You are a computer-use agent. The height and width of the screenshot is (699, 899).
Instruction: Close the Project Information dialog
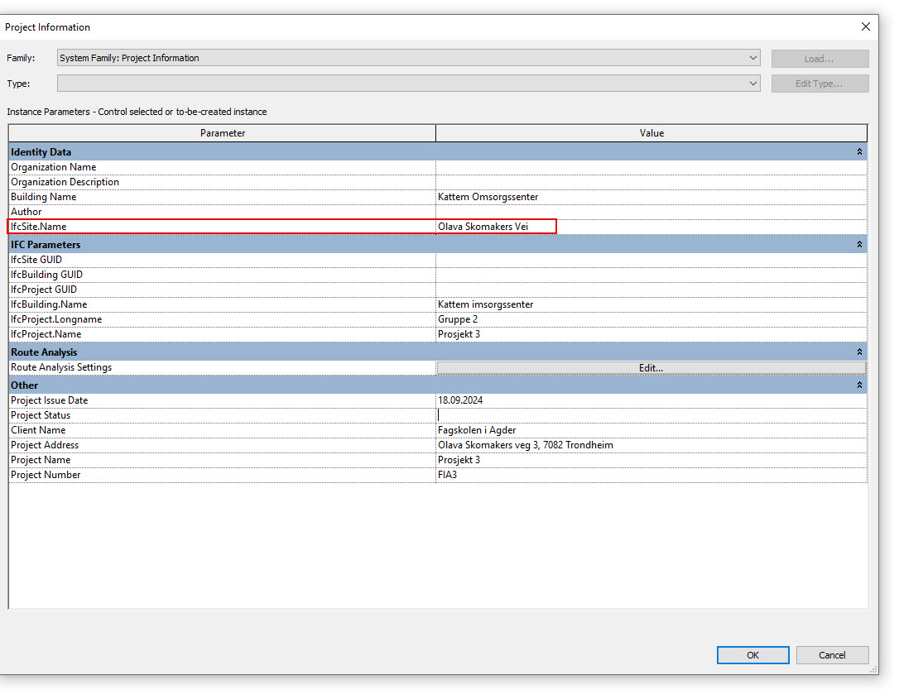click(x=865, y=26)
